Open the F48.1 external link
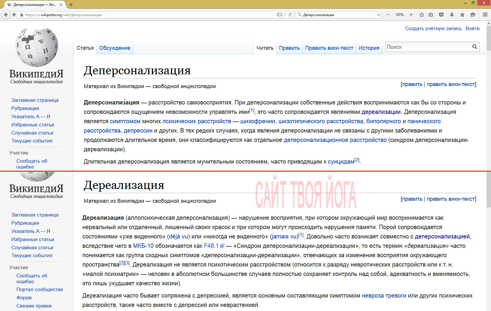Image resolution: width=491 pixels, height=311 pixels. pos(214,246)
